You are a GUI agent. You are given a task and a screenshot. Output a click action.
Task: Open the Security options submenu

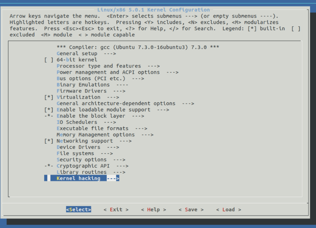91,159
